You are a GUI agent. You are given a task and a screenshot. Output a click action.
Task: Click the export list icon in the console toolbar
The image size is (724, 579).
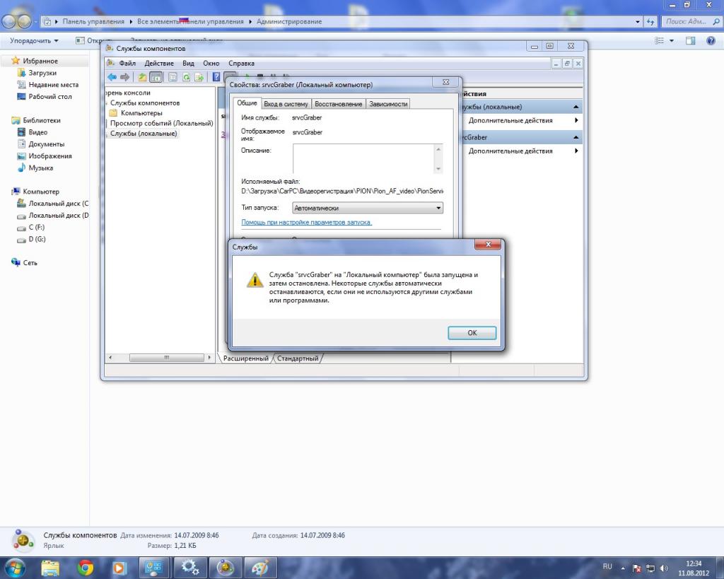(199, 77)
